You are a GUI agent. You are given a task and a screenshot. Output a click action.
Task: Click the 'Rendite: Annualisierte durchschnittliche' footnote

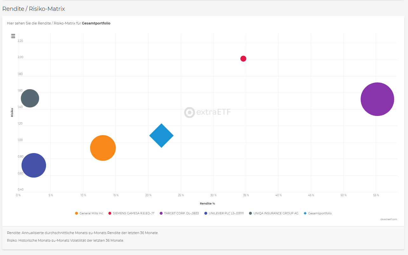(83, 233)
